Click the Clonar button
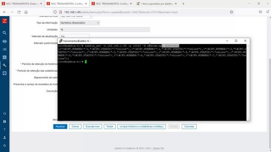 (75, 127)
